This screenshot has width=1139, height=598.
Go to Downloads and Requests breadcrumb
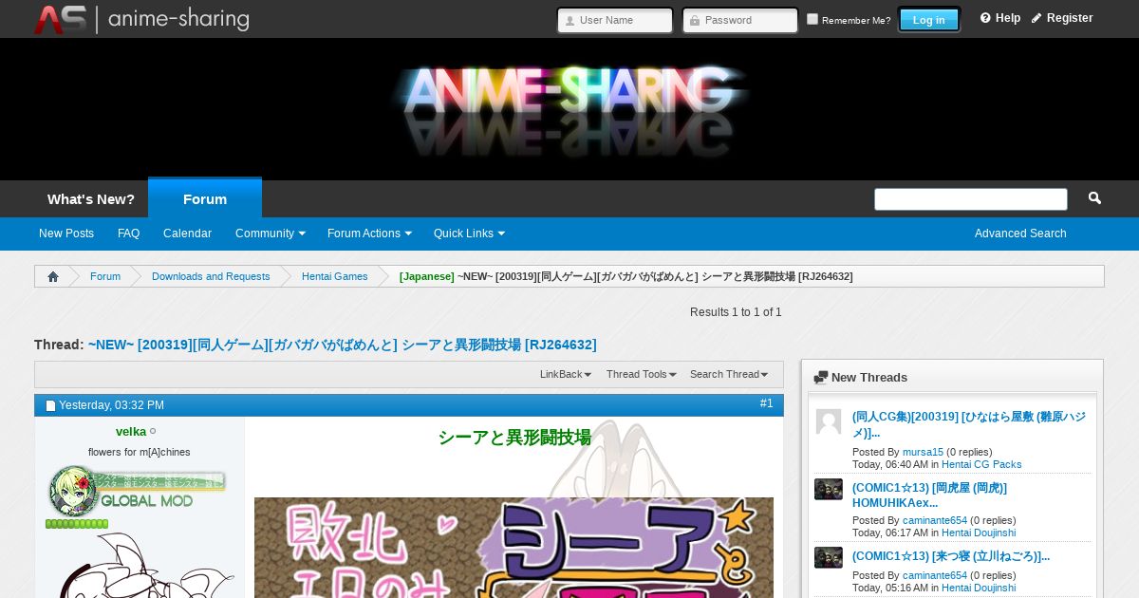point(211,276)
